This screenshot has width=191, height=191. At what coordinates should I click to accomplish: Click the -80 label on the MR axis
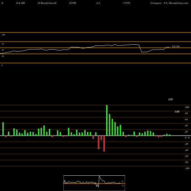click(186, 162)
